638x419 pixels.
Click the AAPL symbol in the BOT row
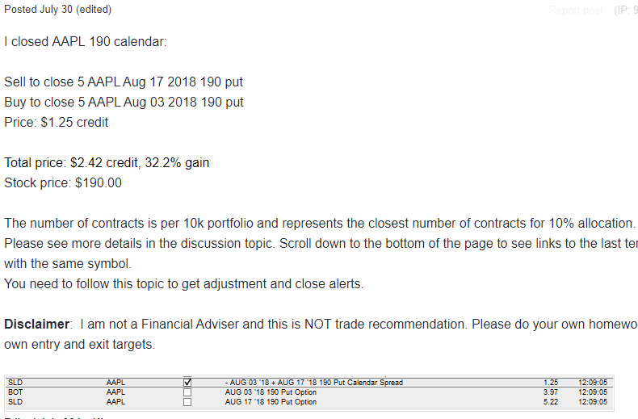tap(115, 392)
